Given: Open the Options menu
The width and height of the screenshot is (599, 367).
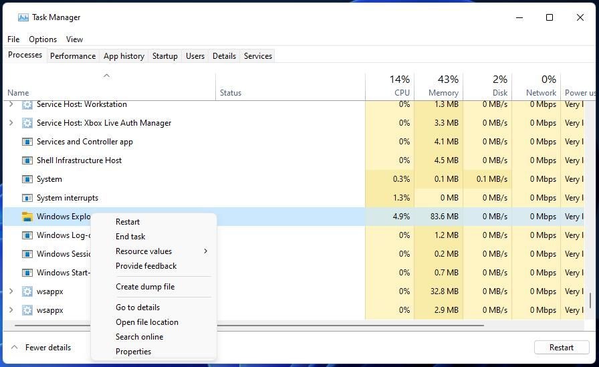Looking at the screenshot, I should coord(43,39).
